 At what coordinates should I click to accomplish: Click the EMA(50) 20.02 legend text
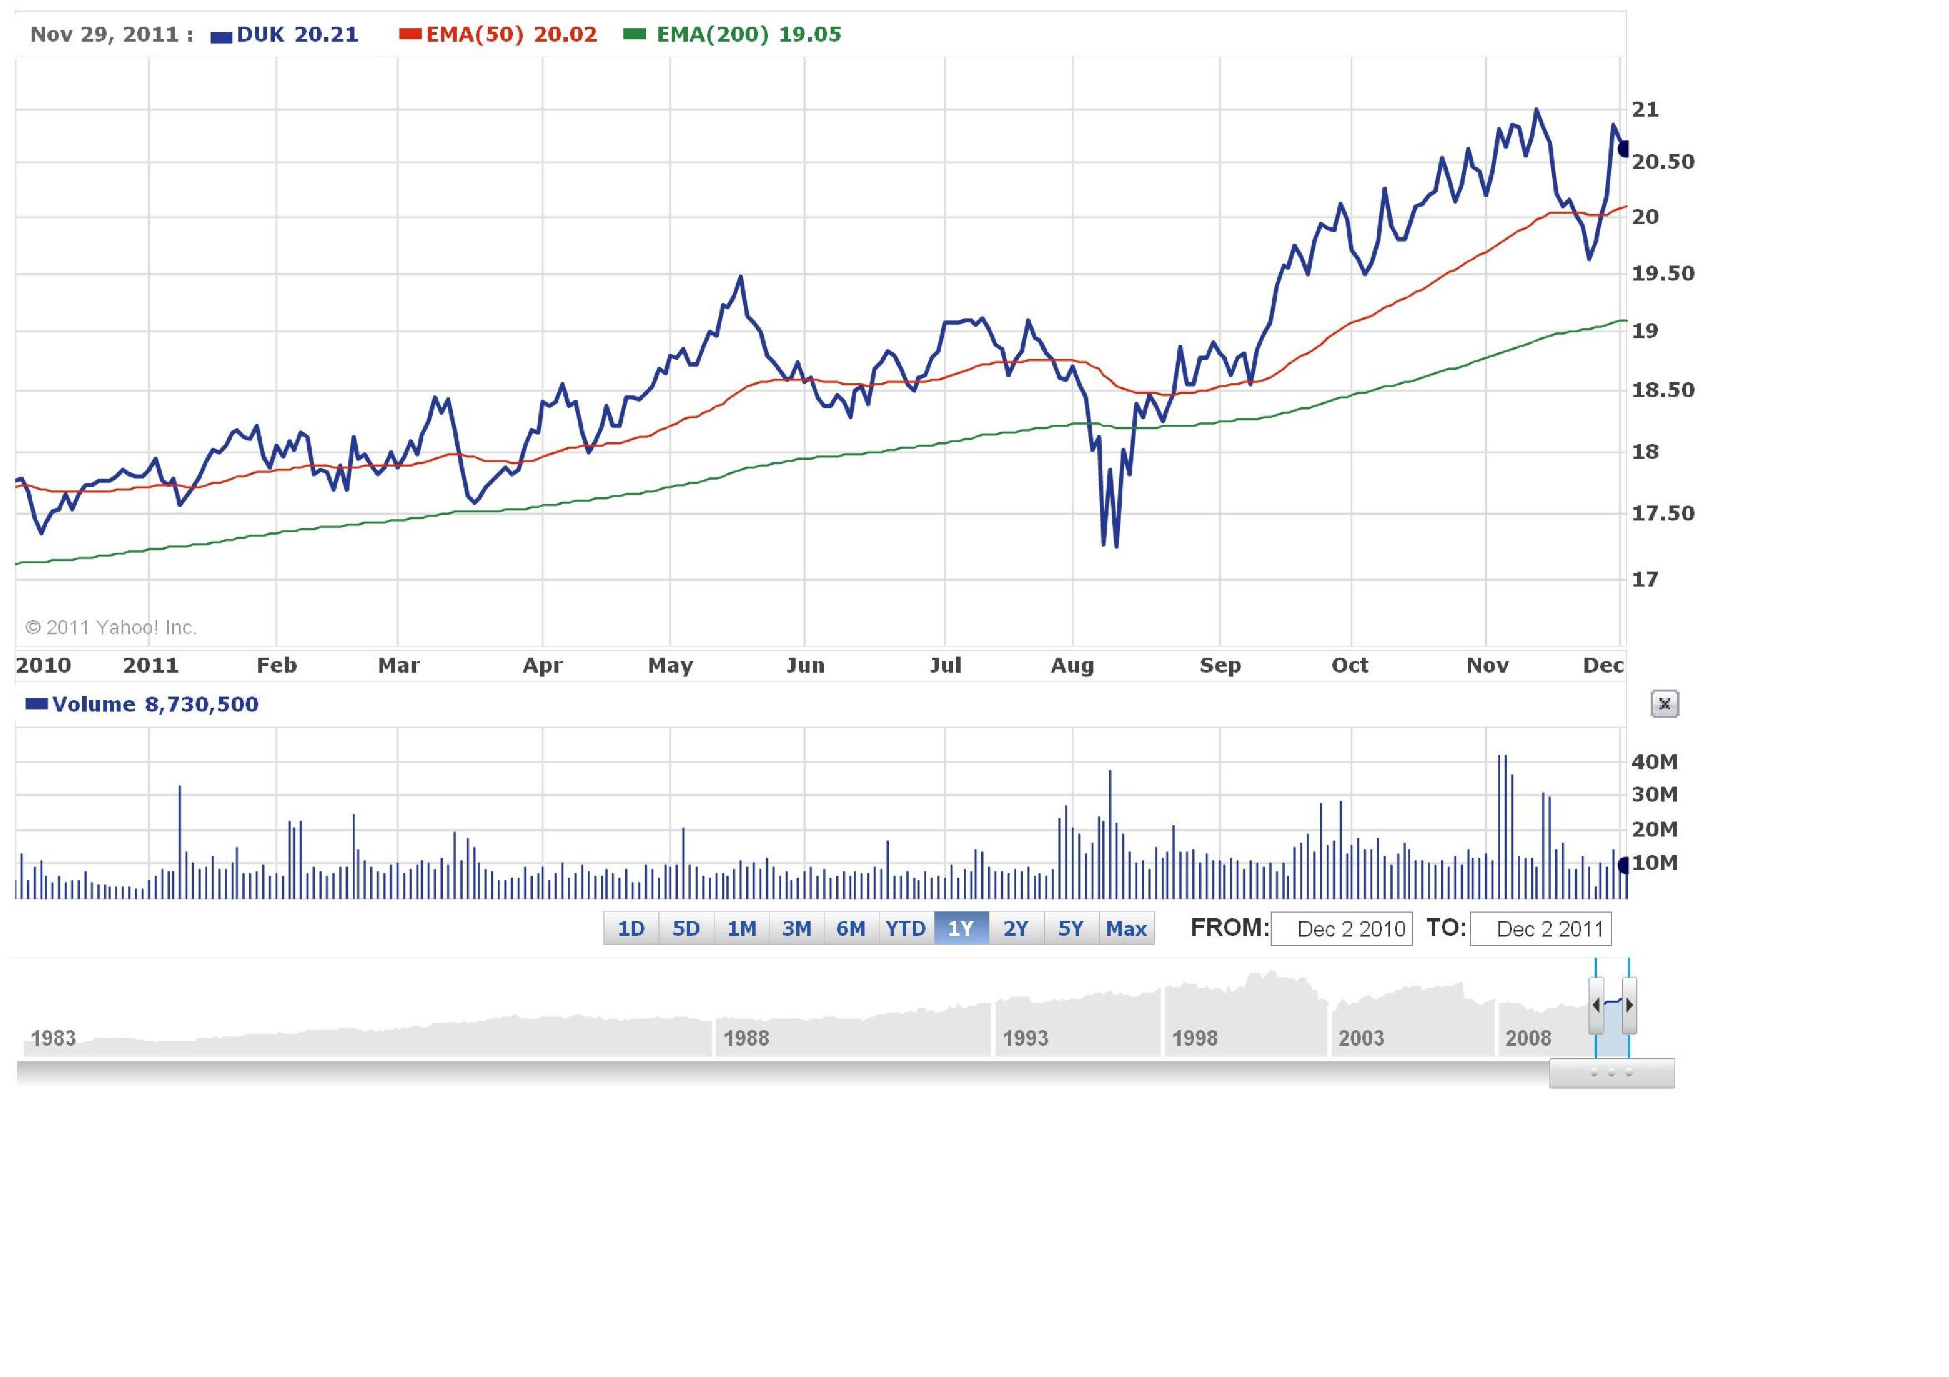coord(512,35)
